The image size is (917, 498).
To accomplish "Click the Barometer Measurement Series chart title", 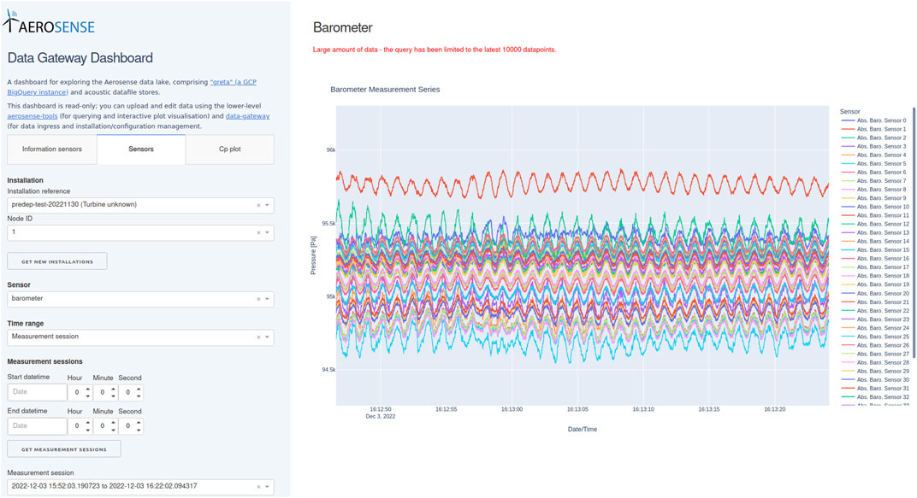I will click(x=385, y=90).
